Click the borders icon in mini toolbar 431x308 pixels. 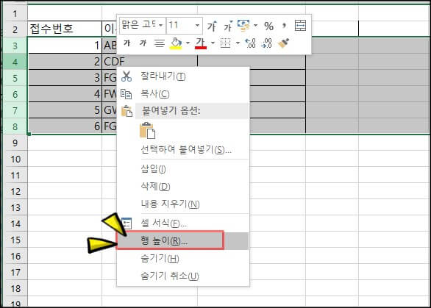point(225,43)
